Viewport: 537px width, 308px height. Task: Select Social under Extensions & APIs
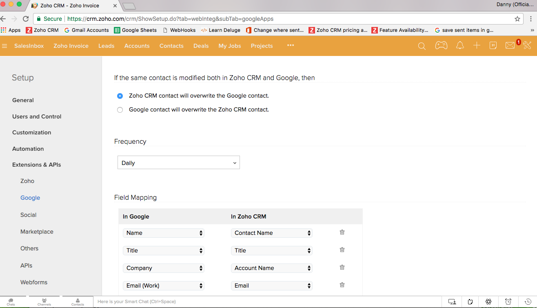coord(28,215)
